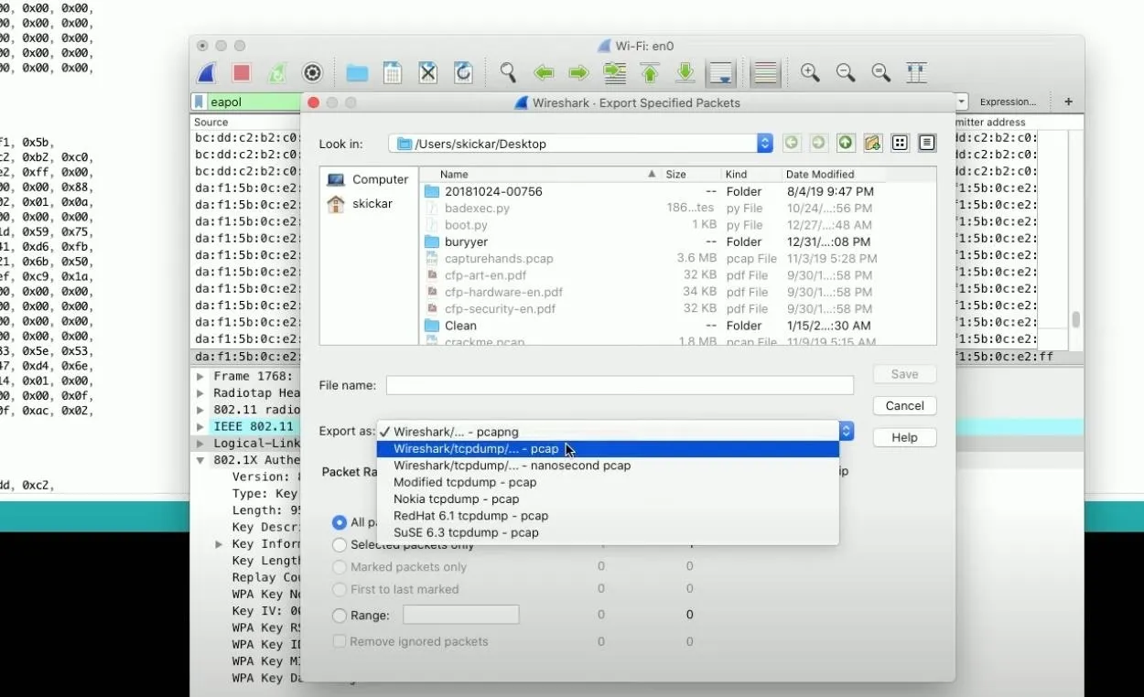The height and width of the screenshot is (697, 1144).
Task: Jump to the first packet
Action: click(x=650, y=73)
